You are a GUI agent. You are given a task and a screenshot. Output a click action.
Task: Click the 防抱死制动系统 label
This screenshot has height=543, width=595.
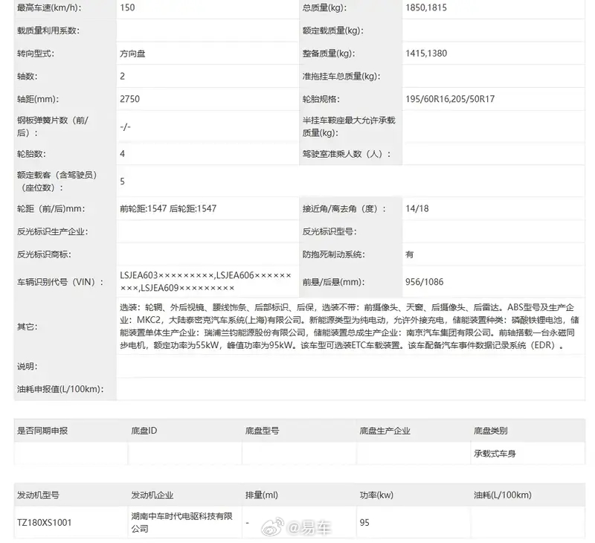(x=333, y=254)
